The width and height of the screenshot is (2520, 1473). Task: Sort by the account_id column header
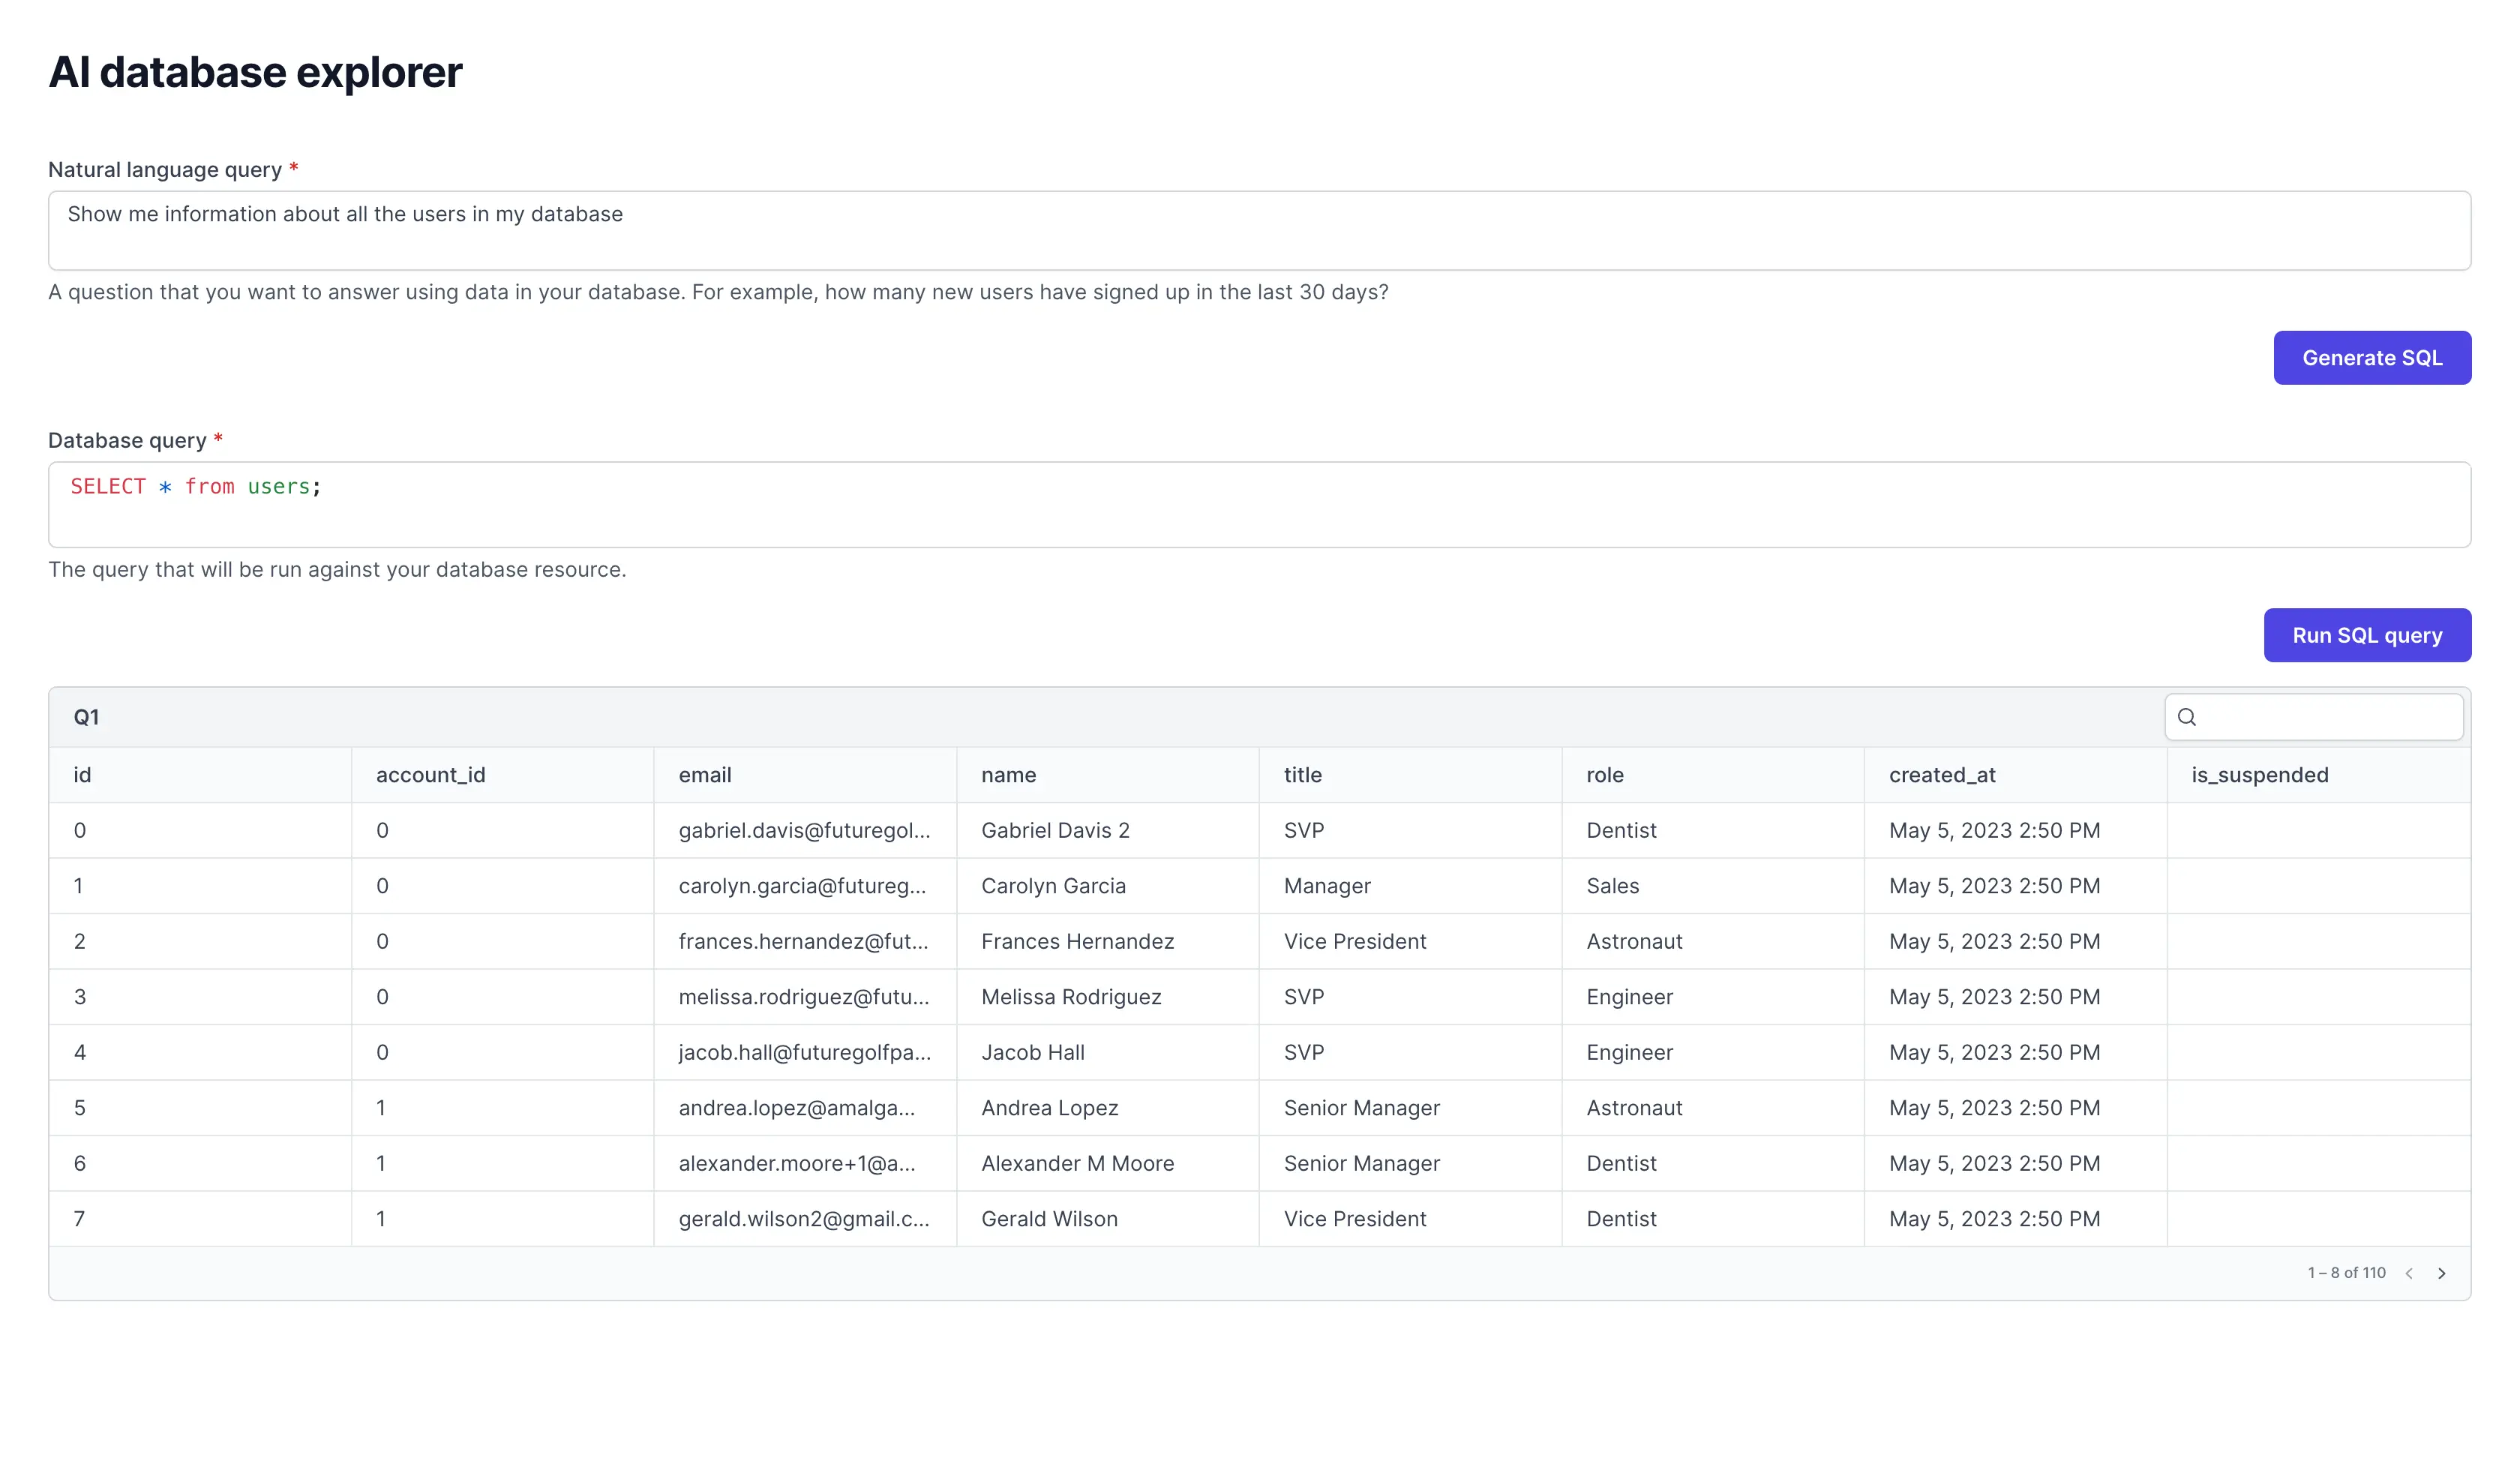[503, 775]
